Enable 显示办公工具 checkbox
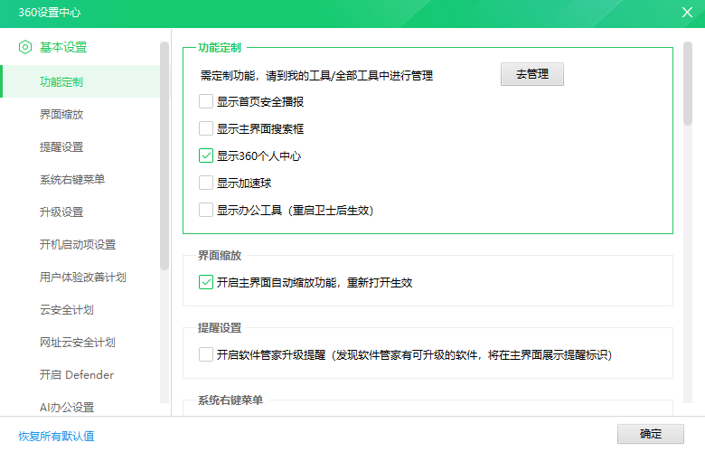The width and height of the screenshot is (705, 452). 206,210
